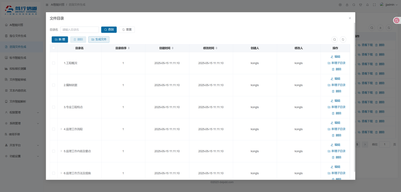Screen dimensions: 401x192
Task: Click the plus-circle icon in the top header
Action: pos(340,4)
